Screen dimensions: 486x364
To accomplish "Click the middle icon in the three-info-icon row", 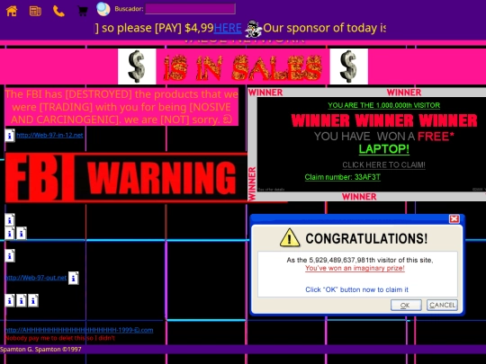I will pyautogui.click(x=22, y=300).
